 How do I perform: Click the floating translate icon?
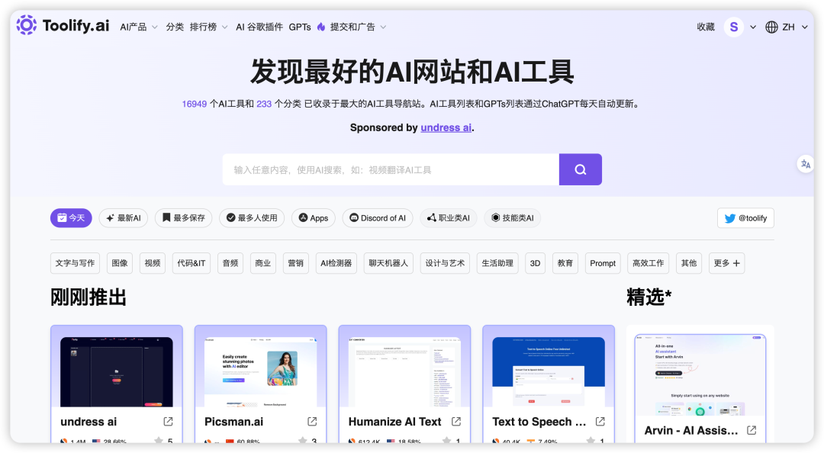[806, 164]
